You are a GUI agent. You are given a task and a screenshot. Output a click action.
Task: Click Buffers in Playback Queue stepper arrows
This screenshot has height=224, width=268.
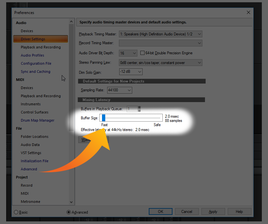pos(139,109)
